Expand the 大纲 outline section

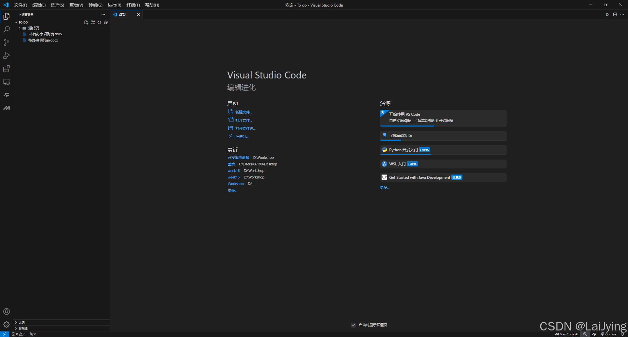pos(61,322)
